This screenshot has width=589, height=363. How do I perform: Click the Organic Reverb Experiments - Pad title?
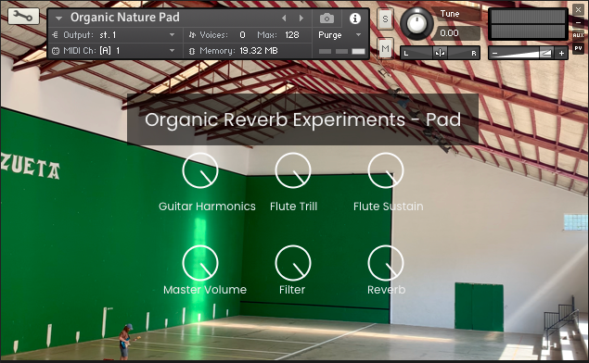(x=302, y=119)
